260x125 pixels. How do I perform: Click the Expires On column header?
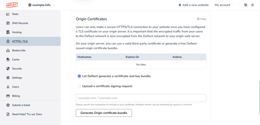(132, 57)
